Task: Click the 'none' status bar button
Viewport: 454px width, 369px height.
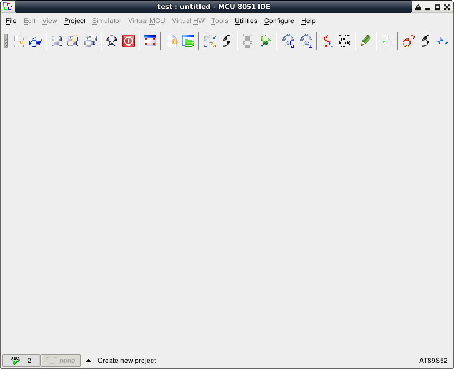Action: (61, 361)
